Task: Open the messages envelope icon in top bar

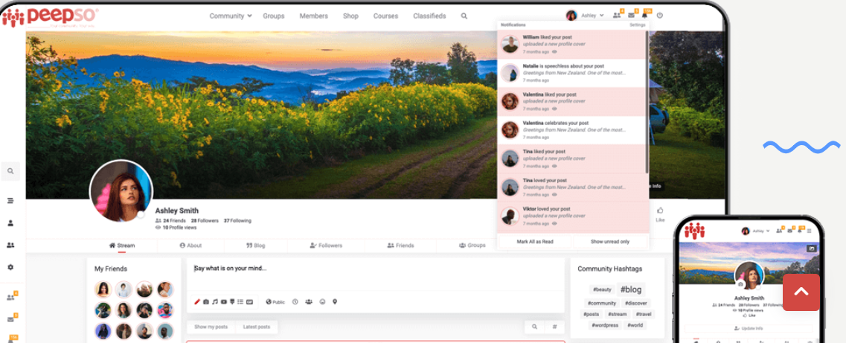Action: tap(631, 16)
